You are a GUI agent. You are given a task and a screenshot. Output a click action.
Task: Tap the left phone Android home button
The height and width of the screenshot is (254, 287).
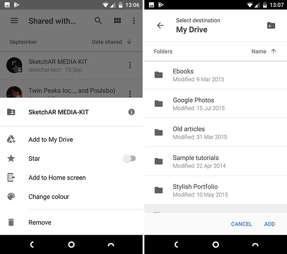(x=71, y=245)
